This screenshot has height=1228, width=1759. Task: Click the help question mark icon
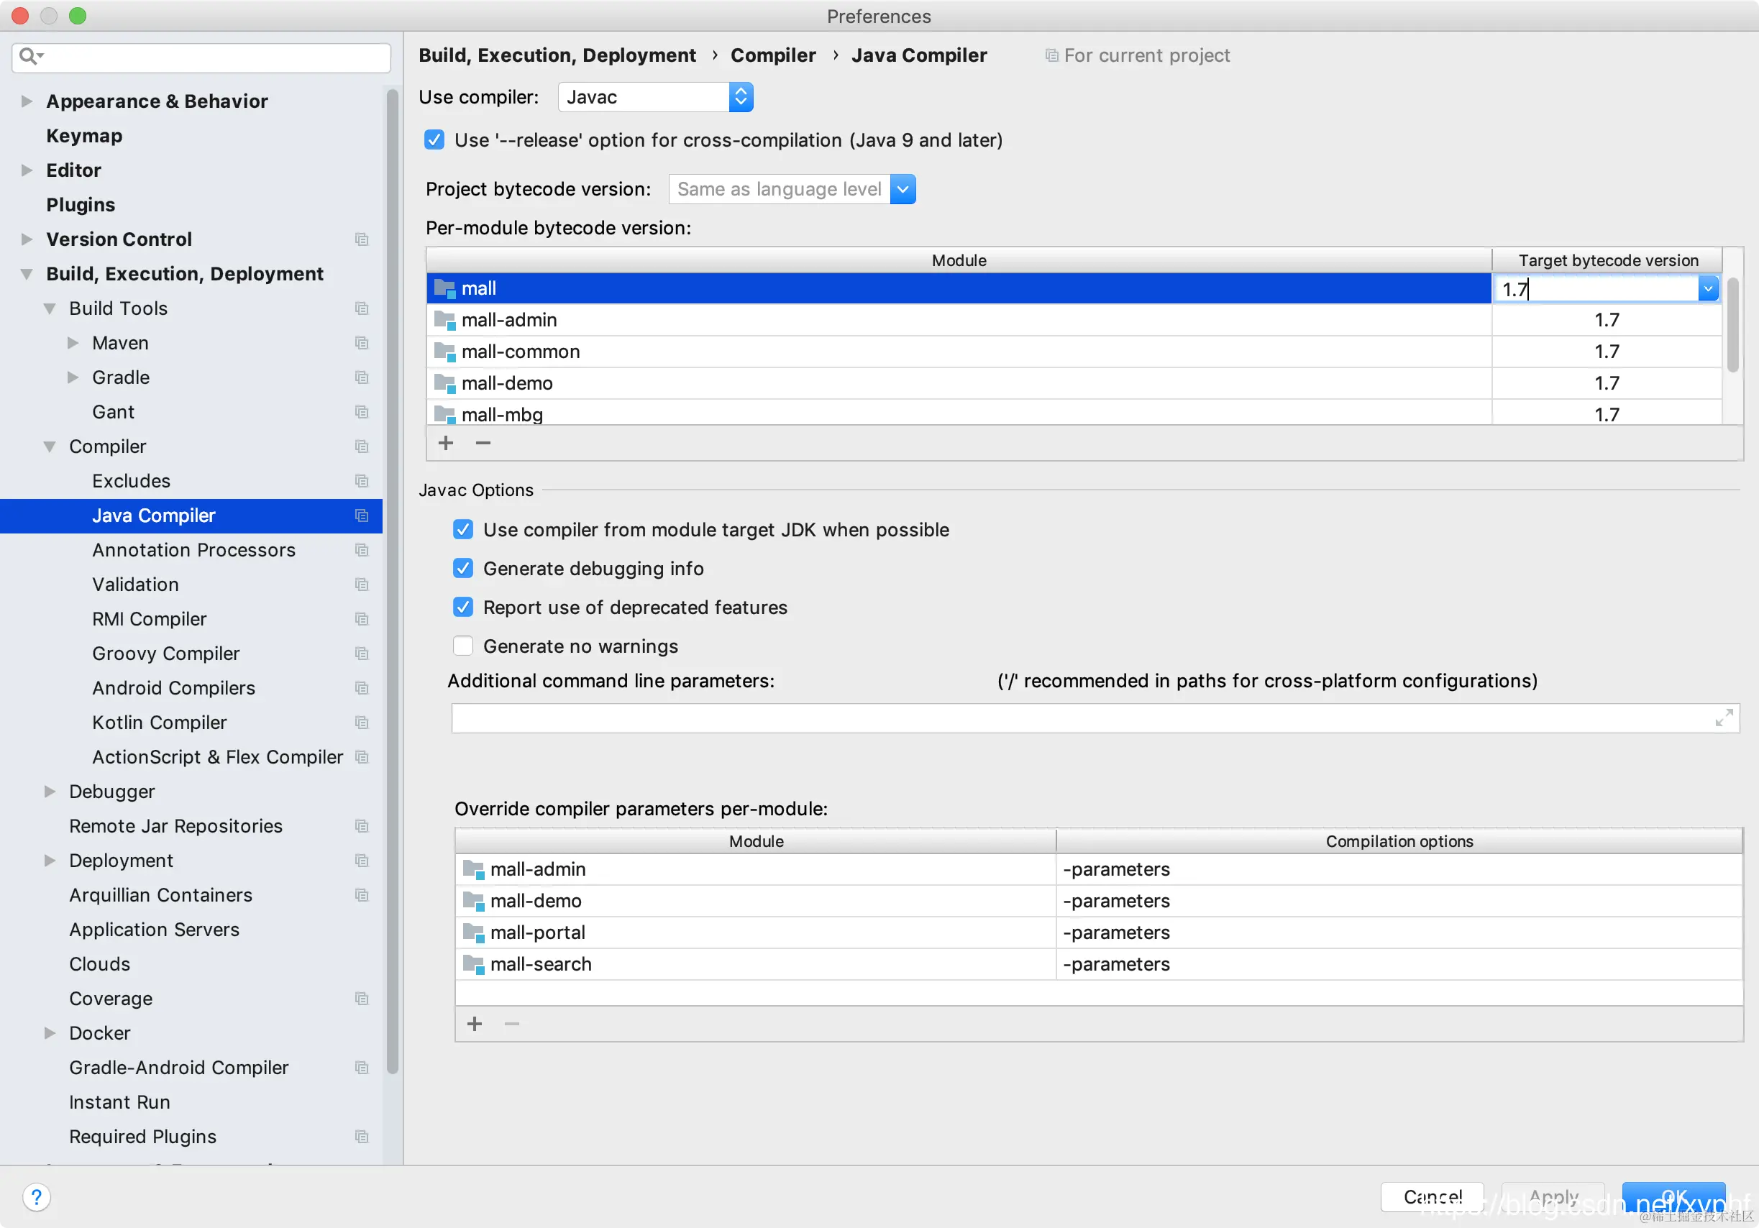pos(36,1196)
